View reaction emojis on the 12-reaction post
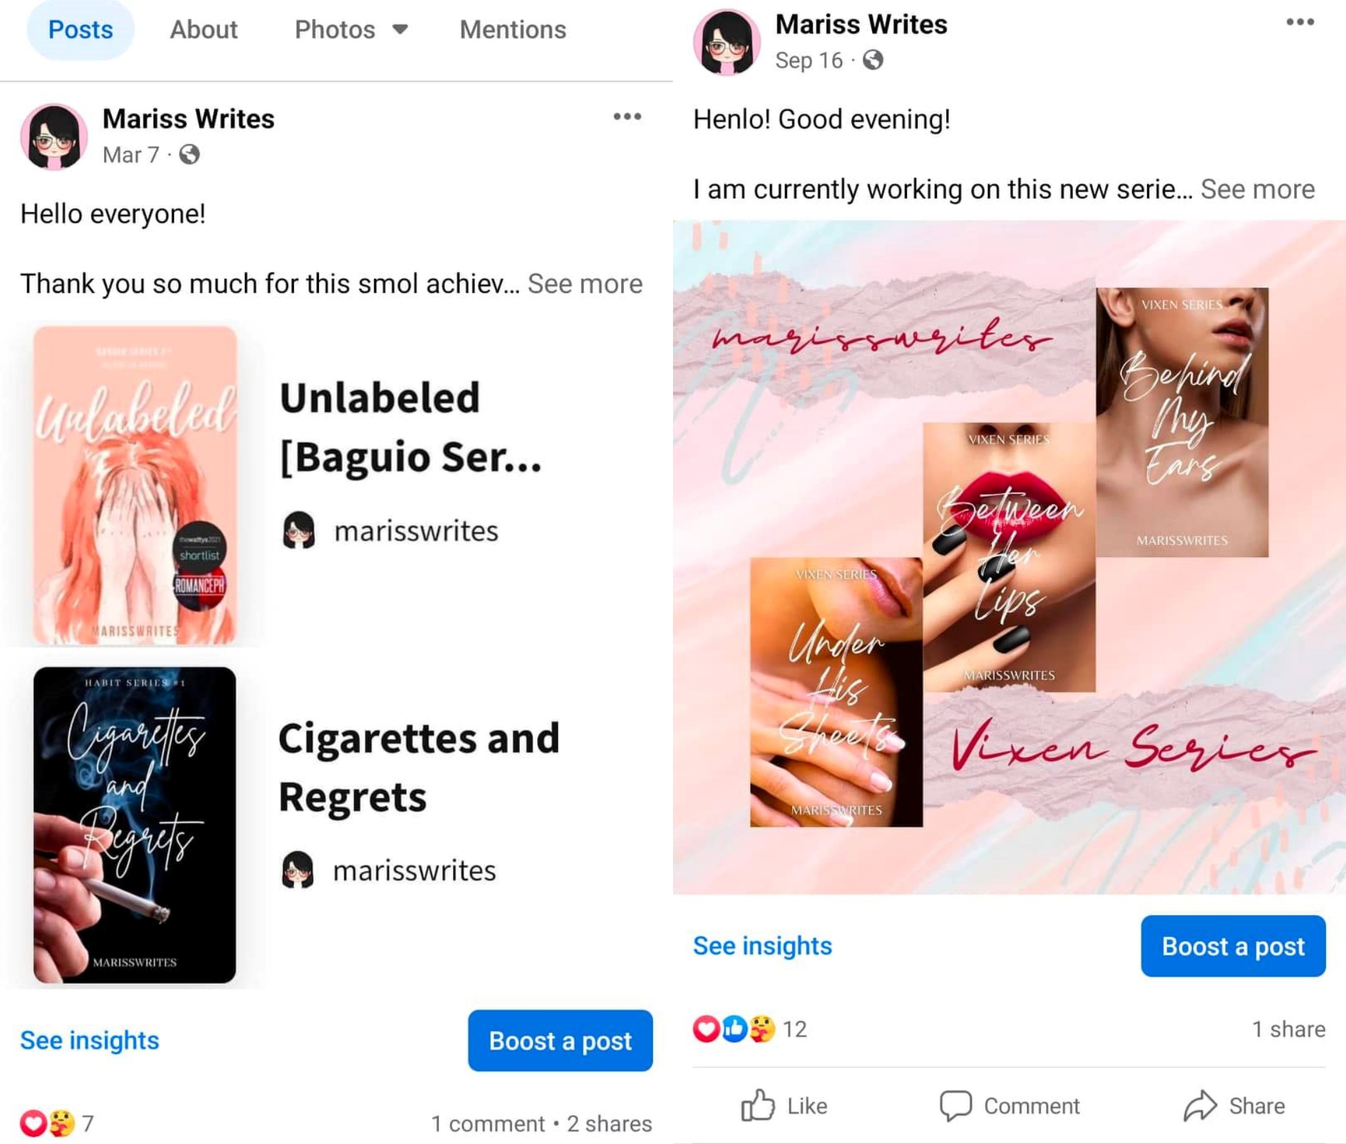Viewport: 1346px width, 1144px height. 734,1029
